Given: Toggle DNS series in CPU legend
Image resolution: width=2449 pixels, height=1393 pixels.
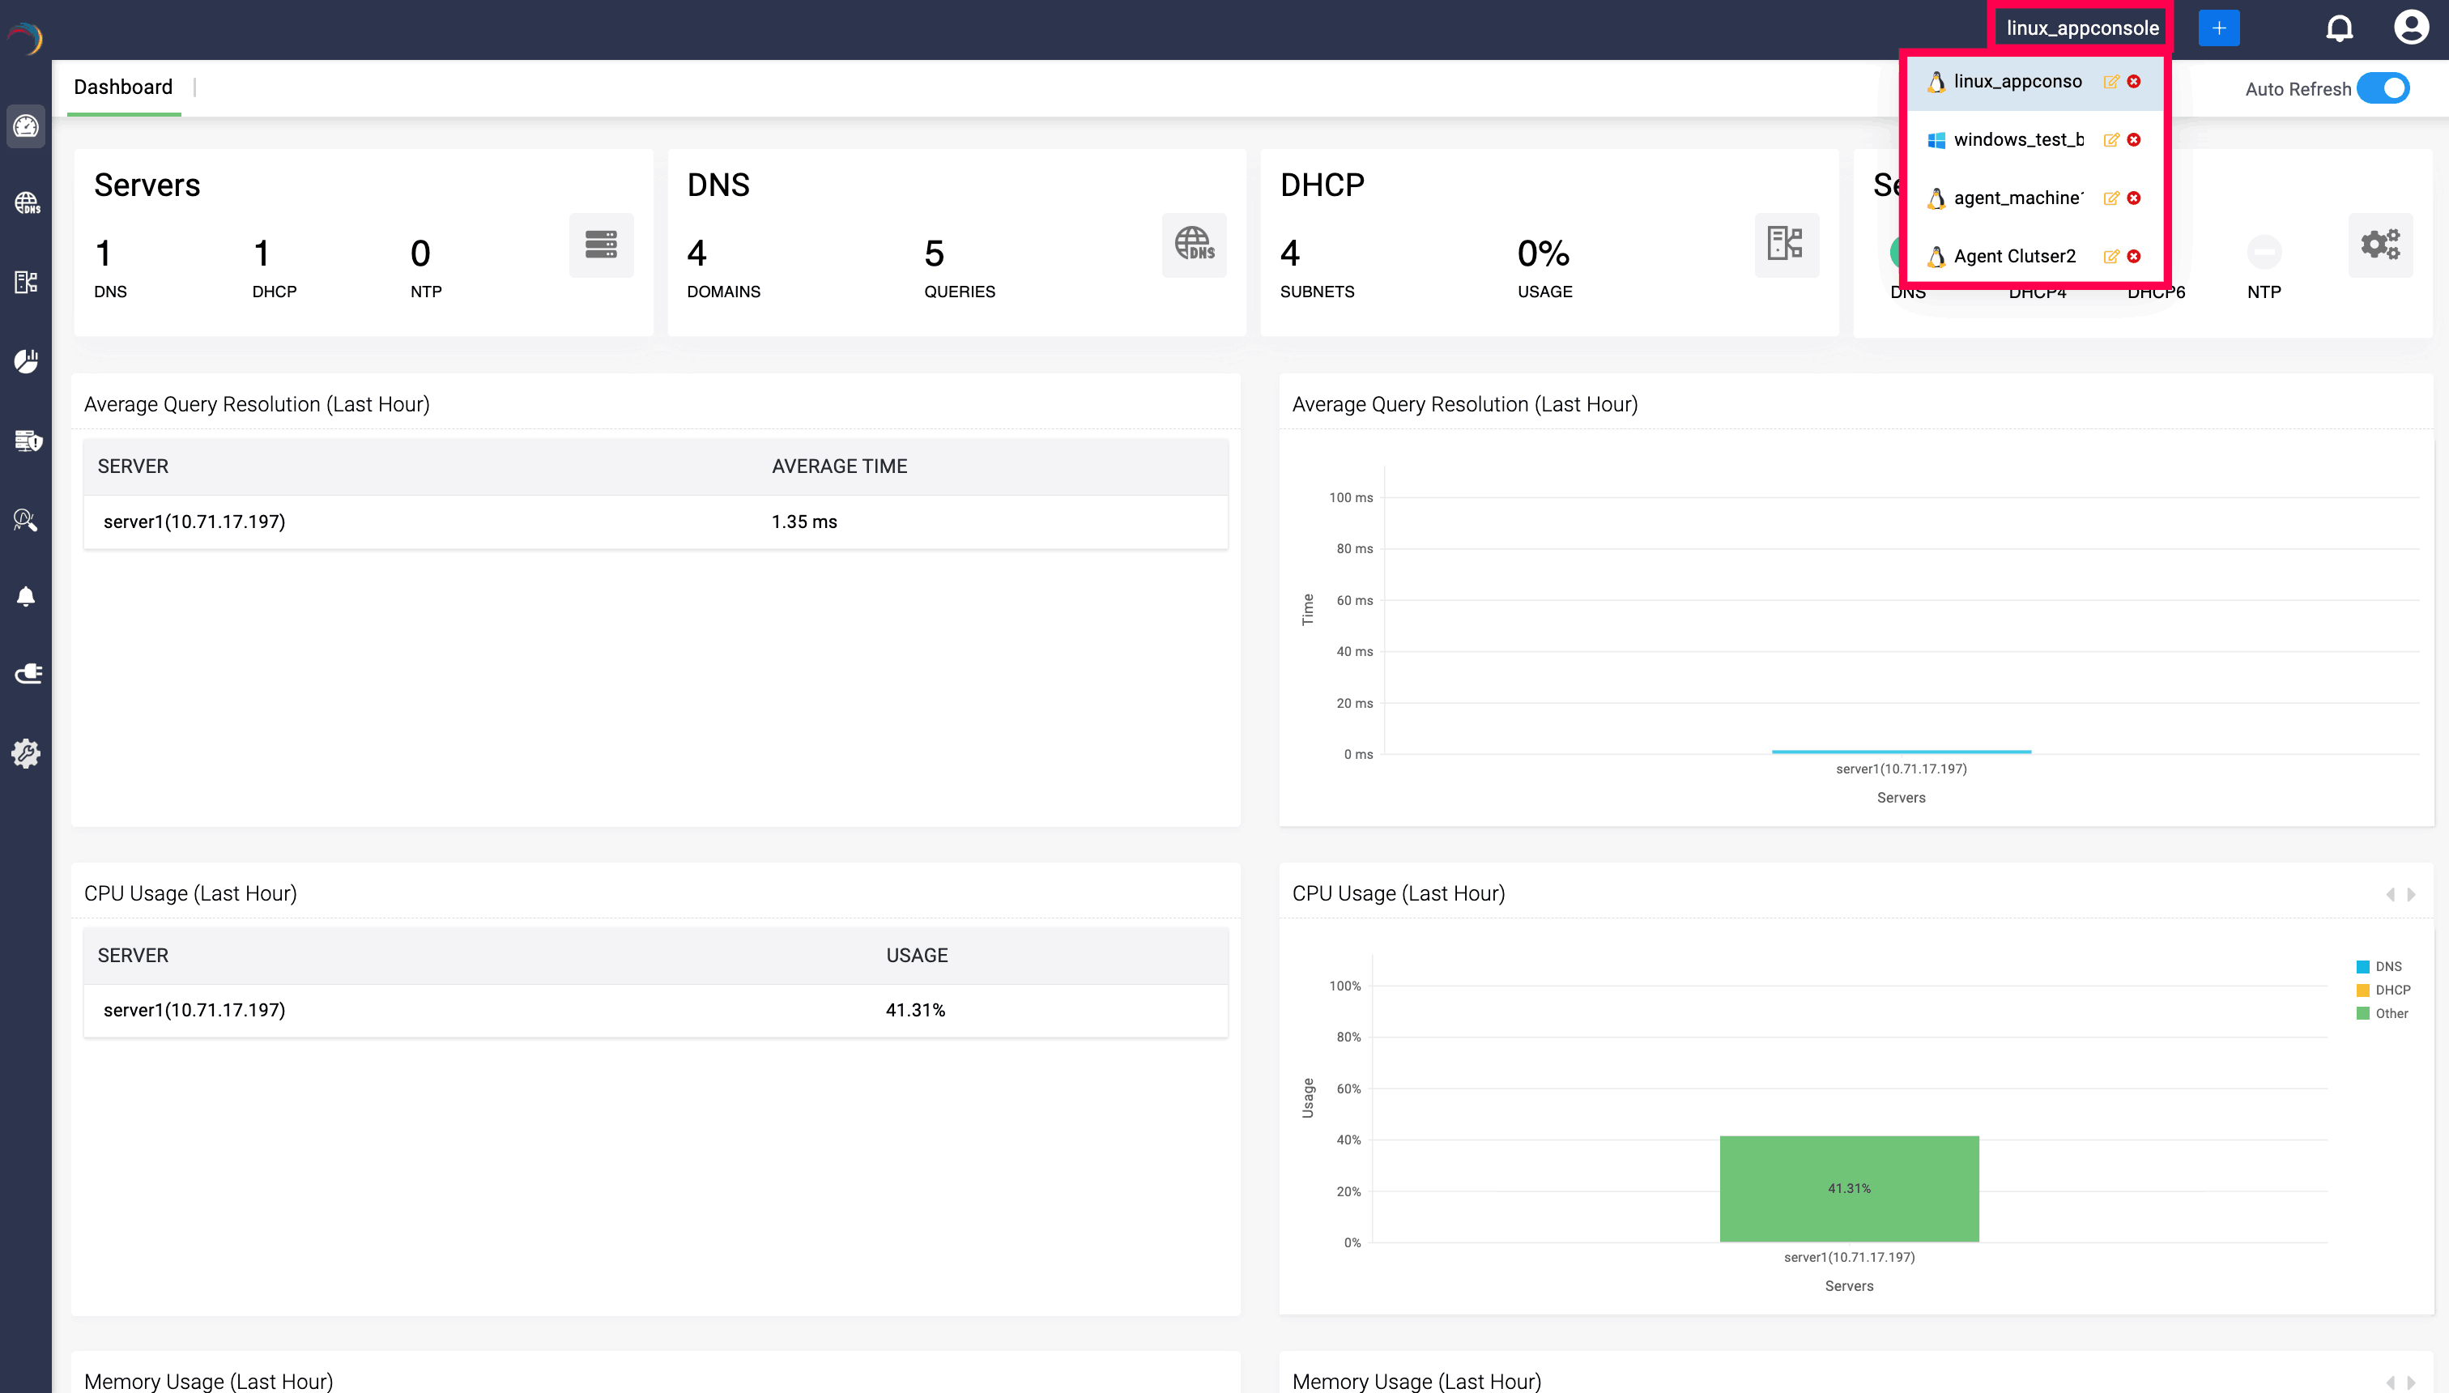Looking at the screenshot, I should (2387, 966).
